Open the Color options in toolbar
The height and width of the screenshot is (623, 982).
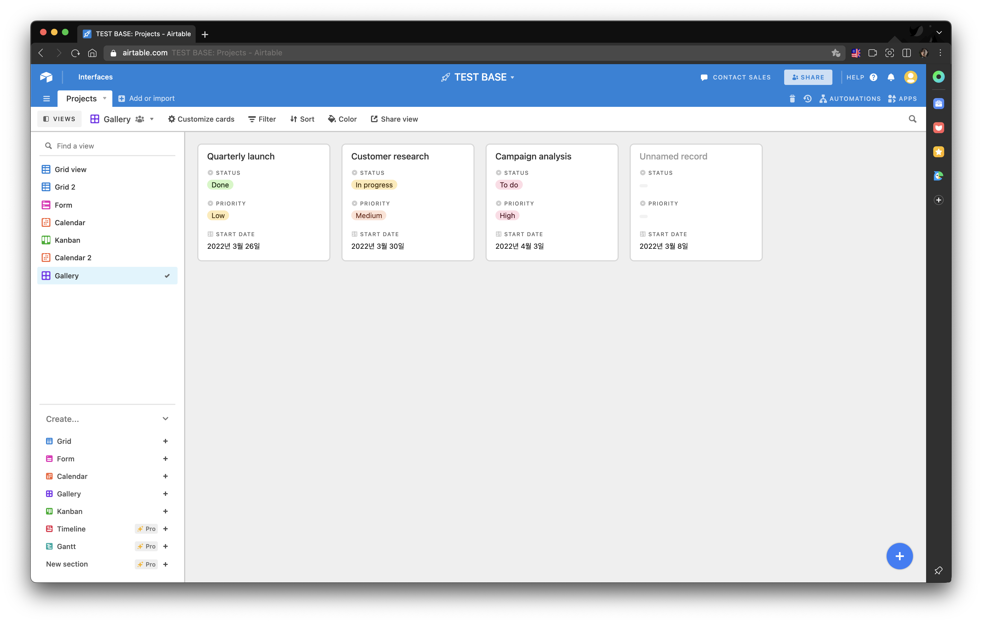pyautogui.click(x=342, y=119)
